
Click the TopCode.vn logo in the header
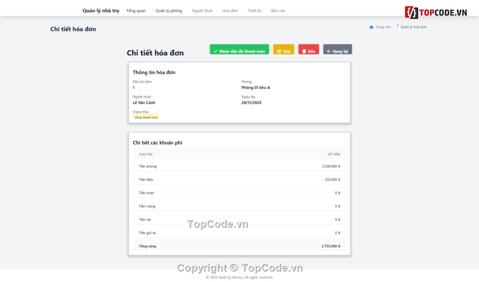(436, 13)
